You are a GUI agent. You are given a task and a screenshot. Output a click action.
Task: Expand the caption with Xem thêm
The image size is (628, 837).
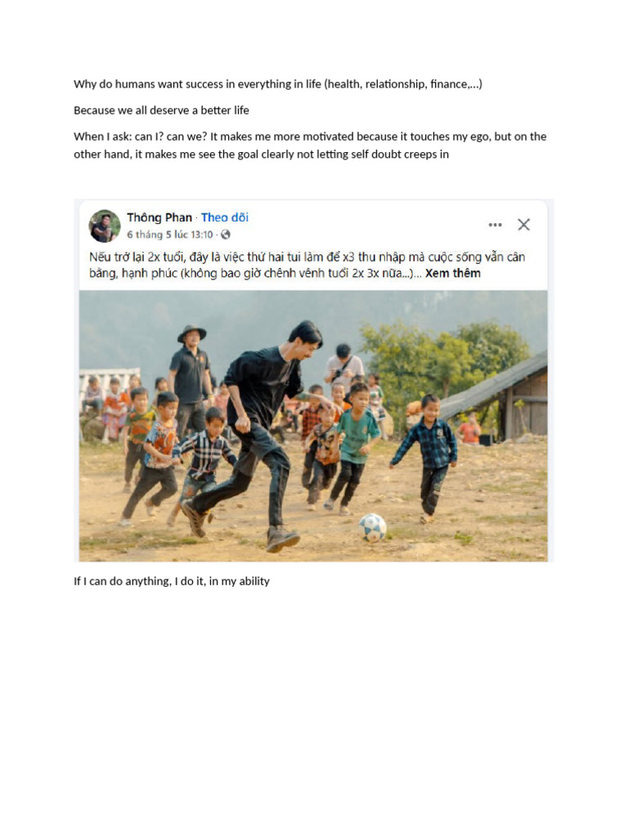[x=453, y=273]
